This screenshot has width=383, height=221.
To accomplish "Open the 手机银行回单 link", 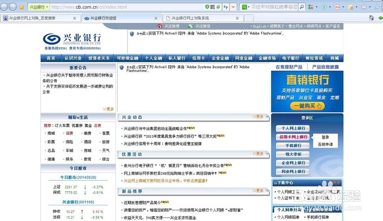I will click(x=318, y=217).
